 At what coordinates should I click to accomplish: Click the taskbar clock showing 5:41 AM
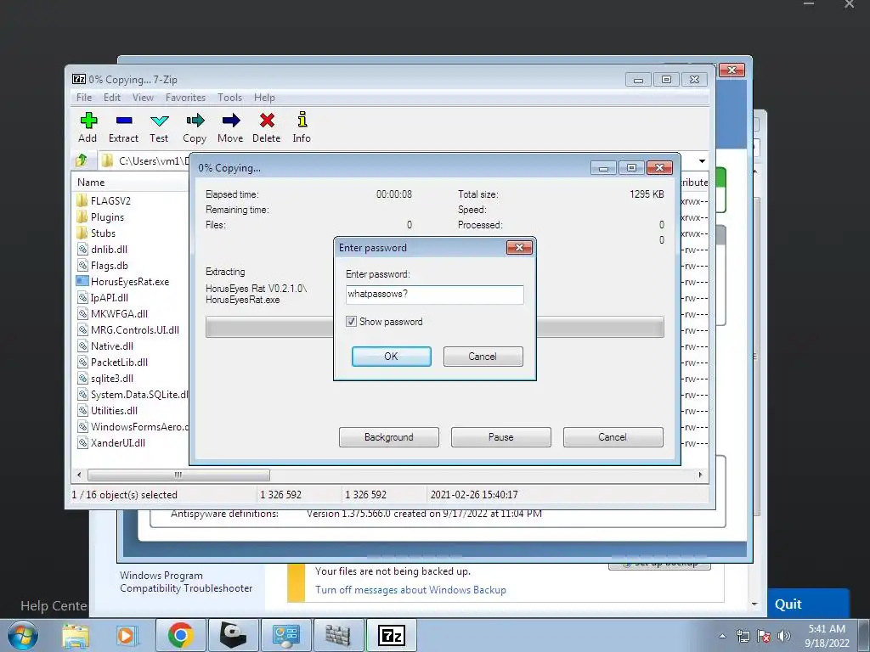(x=827, y=635)
